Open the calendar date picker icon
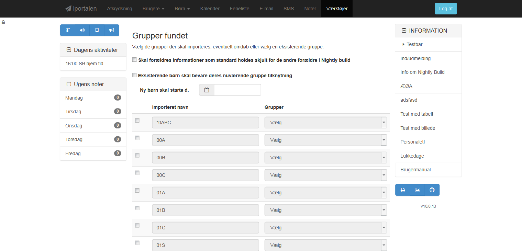The width and height of the screenshot is (522, 251). tap(207, 90)
